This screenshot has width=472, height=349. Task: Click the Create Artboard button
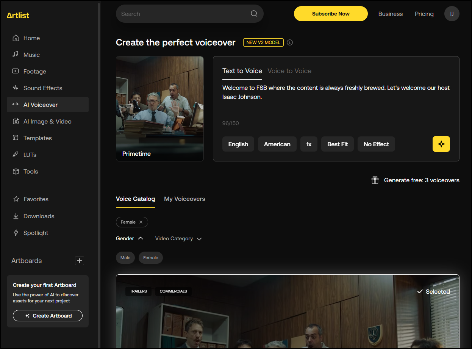click(48, 316)
